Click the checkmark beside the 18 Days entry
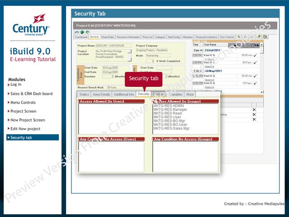This screenshot has width=289, height=217. [256, 83]
